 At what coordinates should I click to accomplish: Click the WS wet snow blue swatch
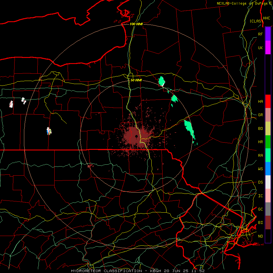(x=268, y=169)
